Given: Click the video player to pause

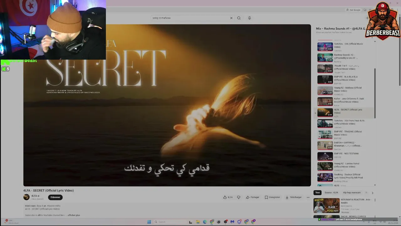Looking at the screenshot, I should 167,105.
